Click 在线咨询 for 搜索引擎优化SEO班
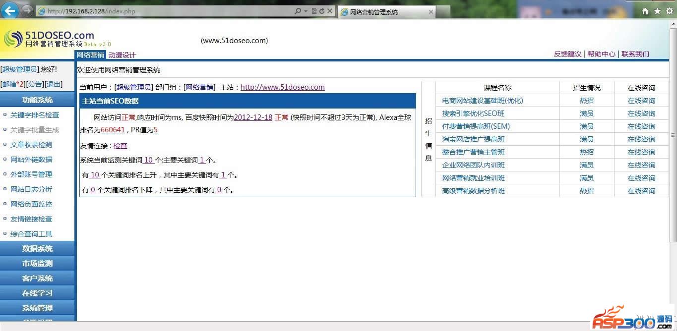677x331 pixels. tap(641, 113)
